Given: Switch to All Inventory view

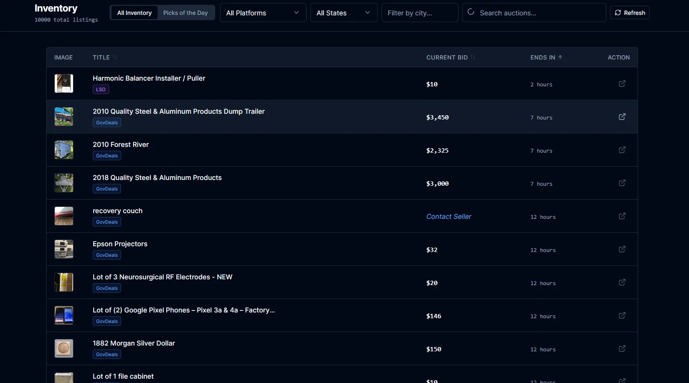Looking at the screenshot, I should click(x=134, y=13).
